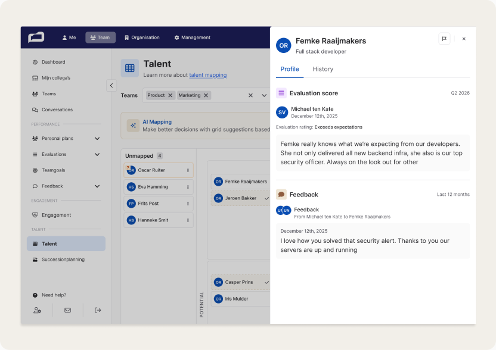Collapse the sidebar with the arrow button
Viewport: 496px width, 350px height.
point(111,85)
